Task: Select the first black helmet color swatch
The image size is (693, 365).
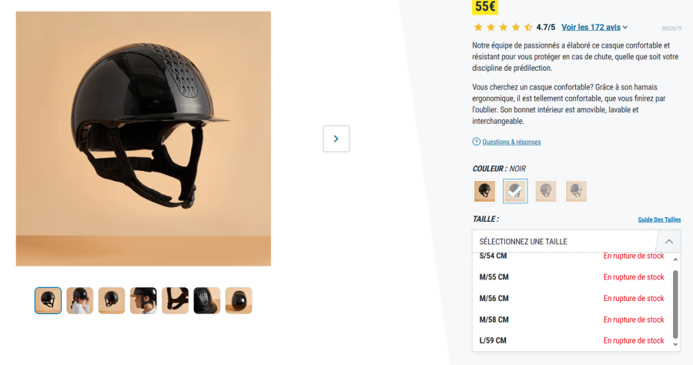Action: click(484, 191)
